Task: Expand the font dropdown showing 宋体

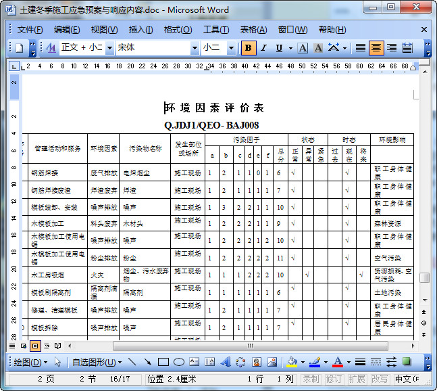Action: click(x=195, y=48)
